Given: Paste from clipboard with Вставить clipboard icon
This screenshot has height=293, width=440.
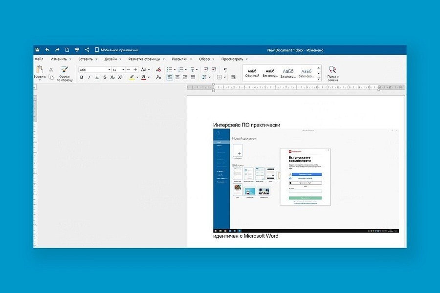Looking at the screenshot, I should 40,69.
